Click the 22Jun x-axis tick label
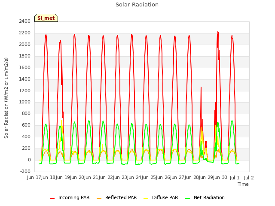This screenshot has width=275, height=206. pyautogui.click(x=113, y=178)
